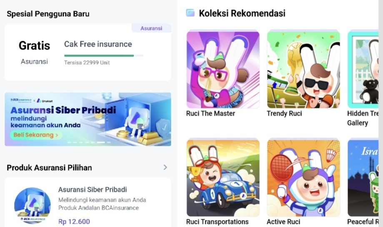The image size is (383, 227).
Task: Expand Produk Asuransi Pilihan with the chevron
Action: [x=165, y=167]
